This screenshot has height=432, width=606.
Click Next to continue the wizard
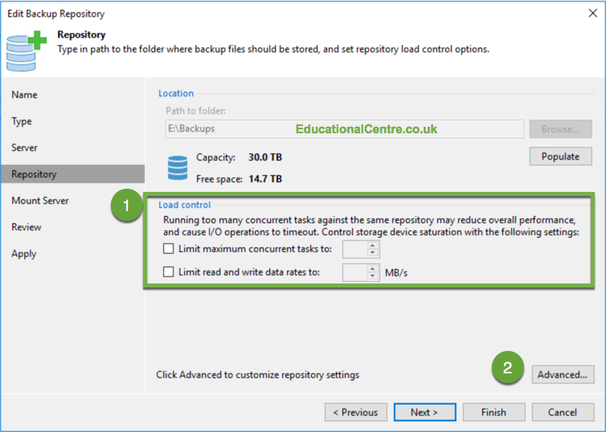[424, 412]
